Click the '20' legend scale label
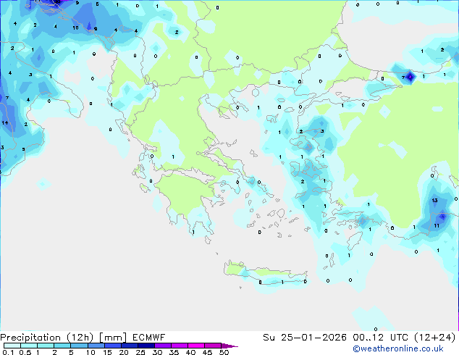459x355 pixels. pos(124,352)
